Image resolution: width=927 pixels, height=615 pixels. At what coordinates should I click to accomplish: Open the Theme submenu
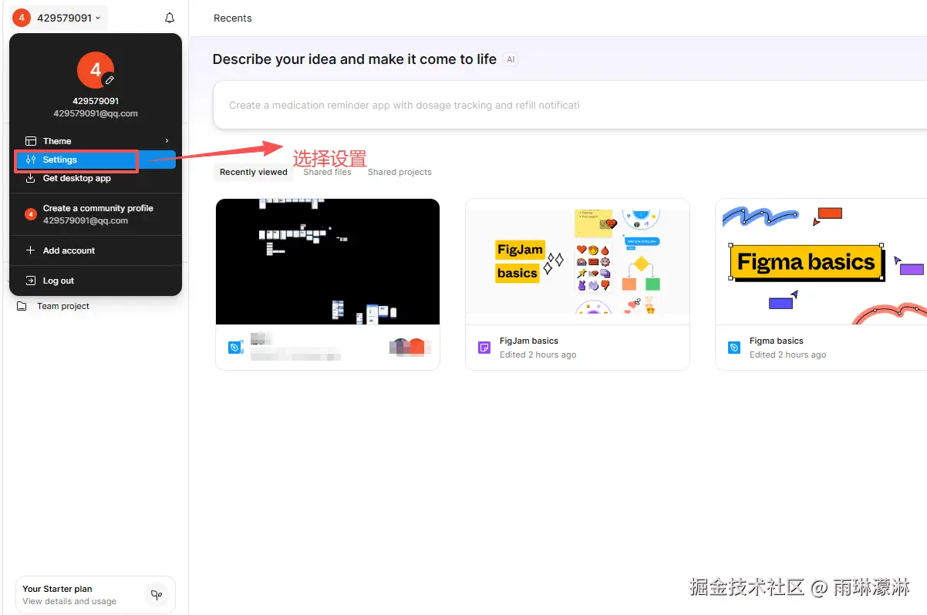[96, 141]
